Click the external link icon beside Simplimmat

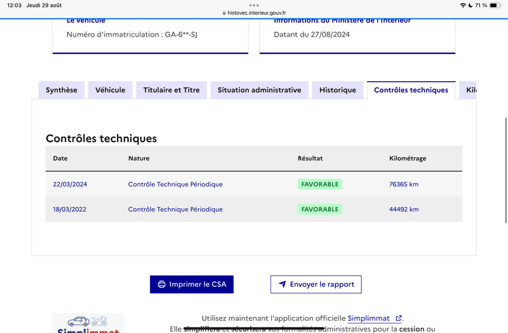tap(399, 318)
